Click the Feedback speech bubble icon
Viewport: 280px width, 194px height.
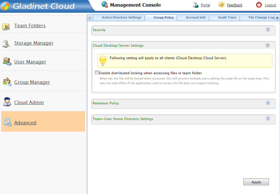(221, 5)
